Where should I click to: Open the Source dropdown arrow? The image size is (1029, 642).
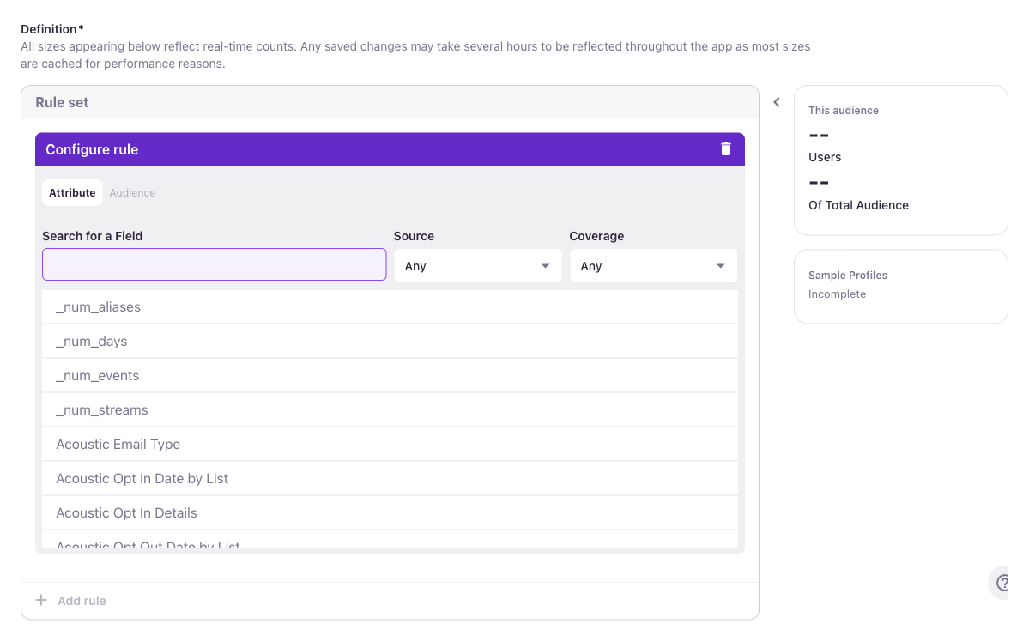point(544,266)
